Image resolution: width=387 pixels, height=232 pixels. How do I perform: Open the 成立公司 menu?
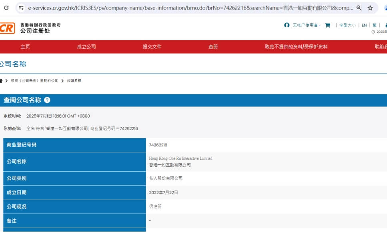[x=86, y=47]
